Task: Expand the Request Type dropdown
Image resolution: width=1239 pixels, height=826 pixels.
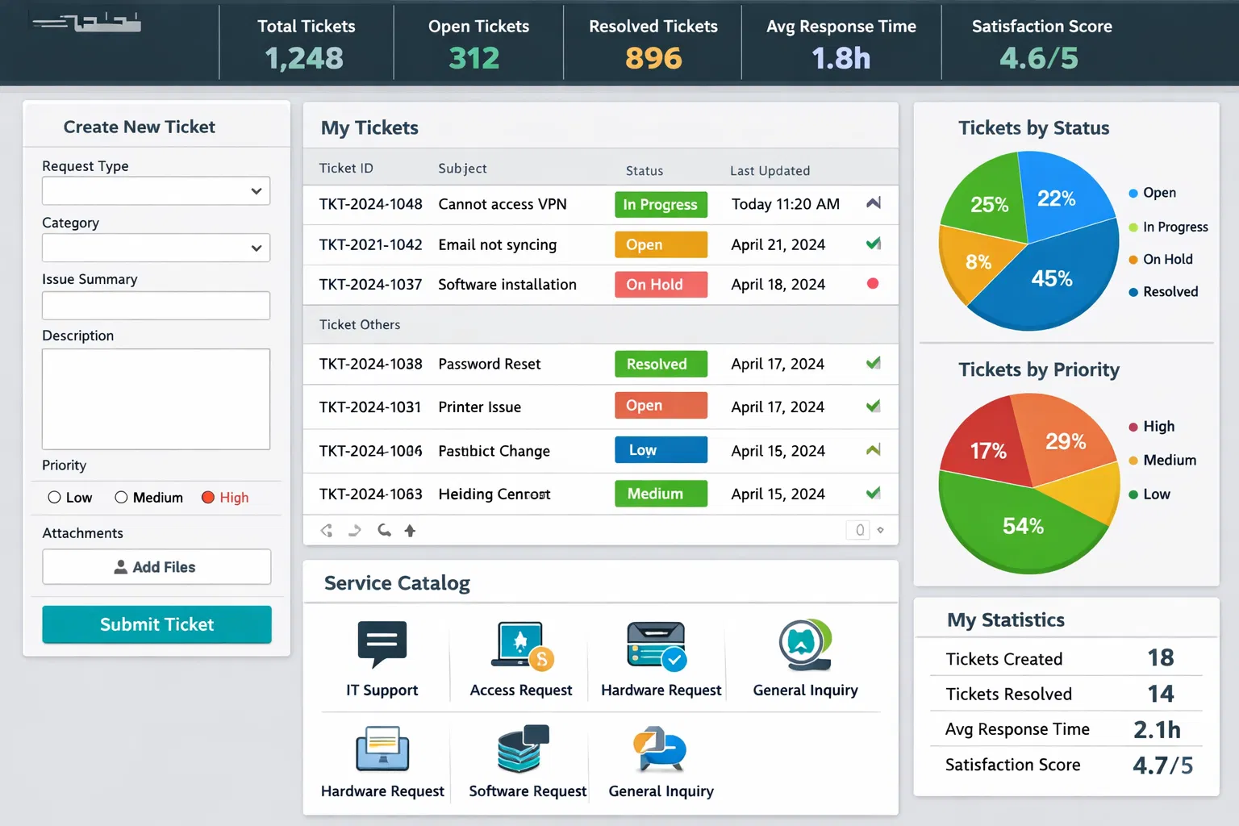Action: 156,191
